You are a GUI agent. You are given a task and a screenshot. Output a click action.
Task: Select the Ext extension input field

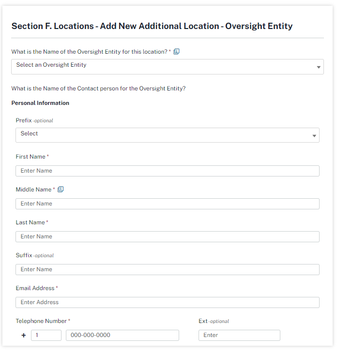pyautogui.click(x=239, y=335)
